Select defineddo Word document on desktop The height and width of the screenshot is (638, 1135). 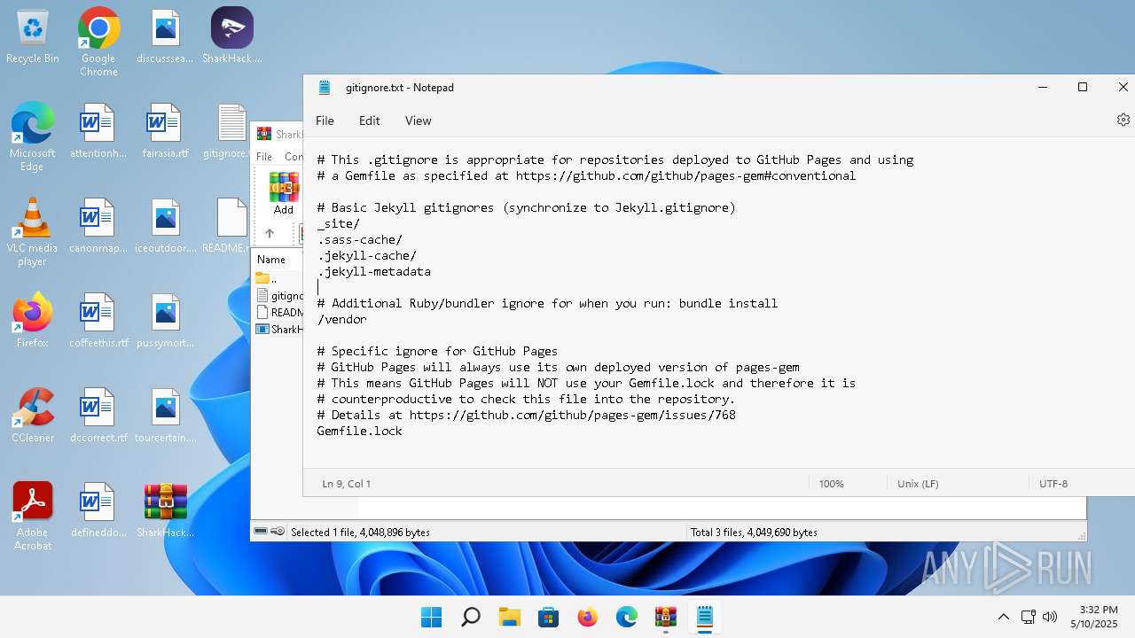pyautogui.click(x=98, y=512)
